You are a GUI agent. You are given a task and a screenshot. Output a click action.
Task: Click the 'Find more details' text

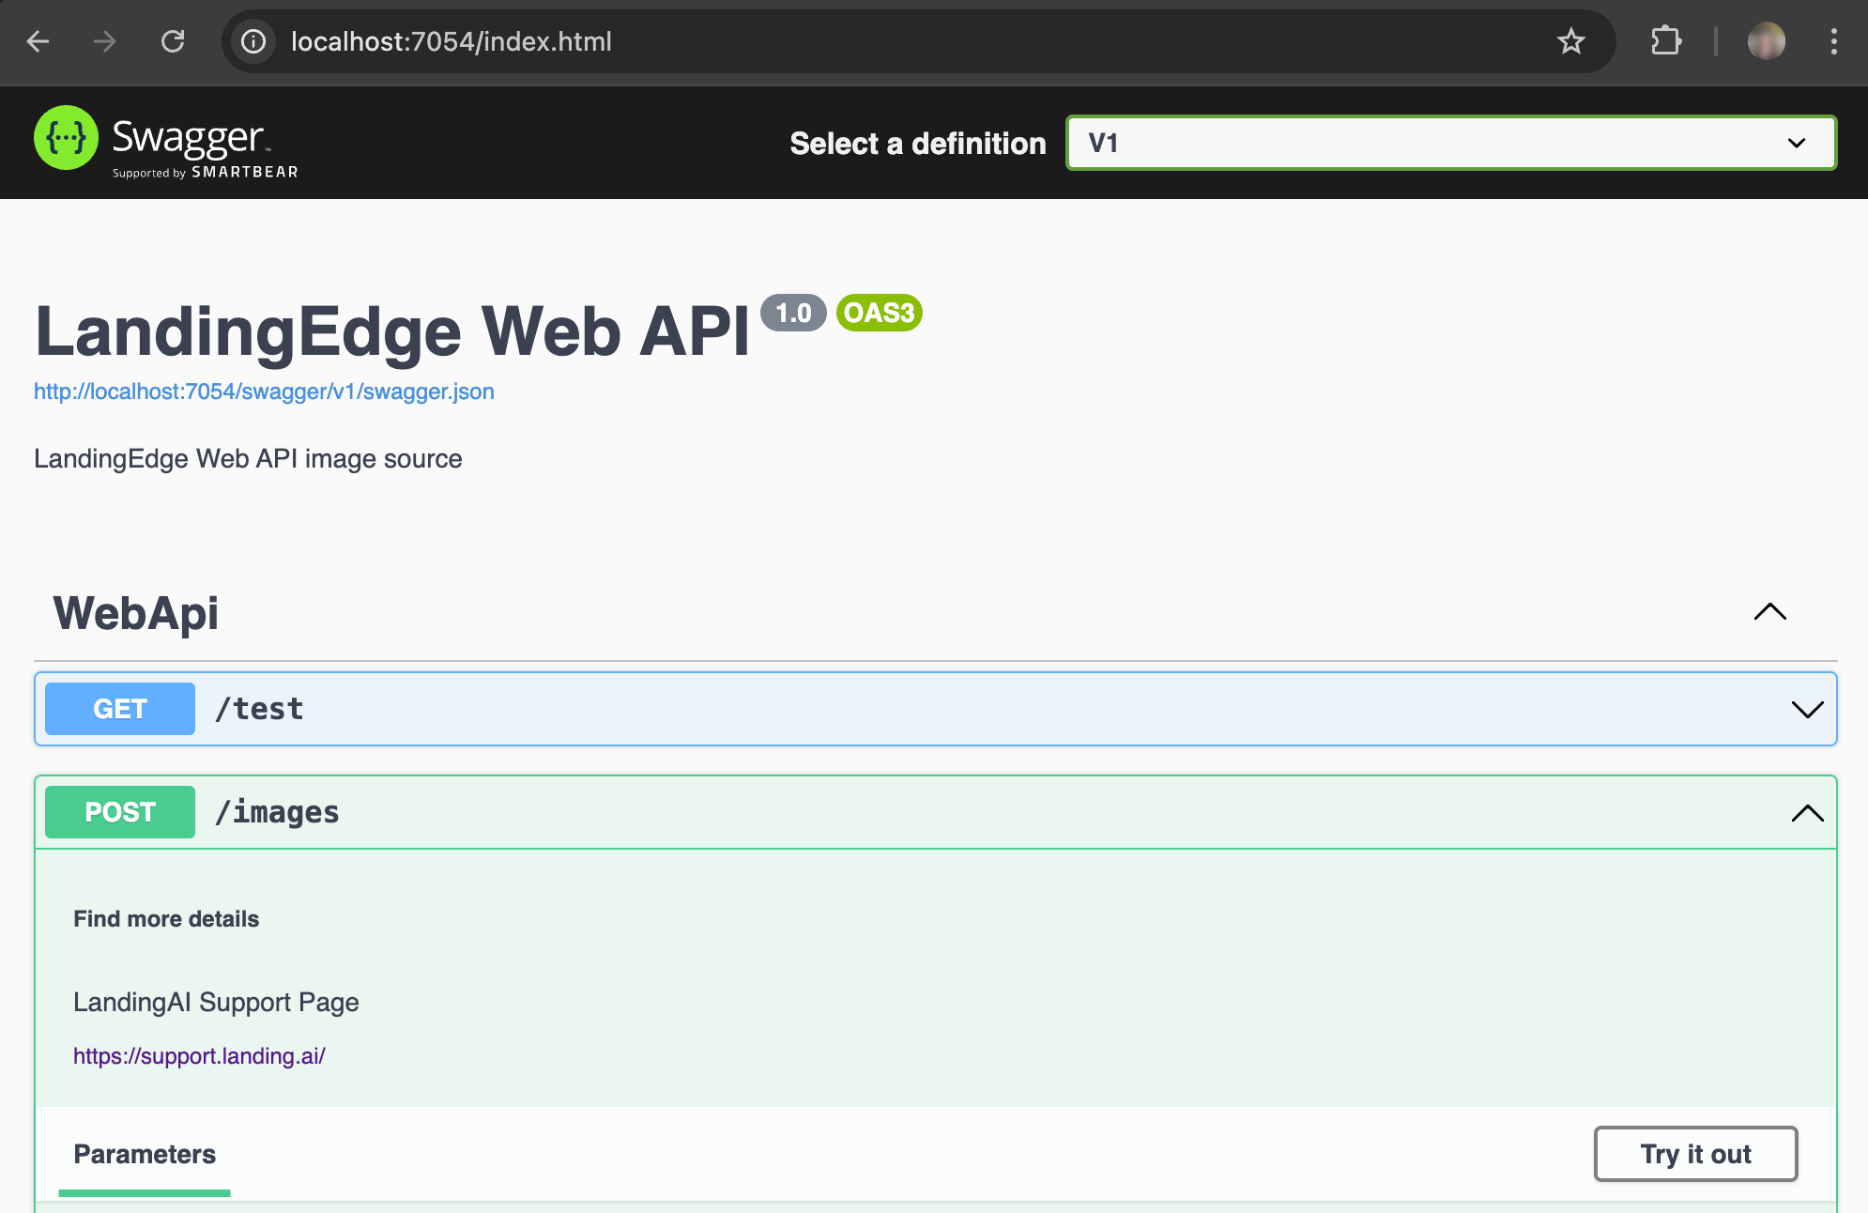[x=166, y=919]
